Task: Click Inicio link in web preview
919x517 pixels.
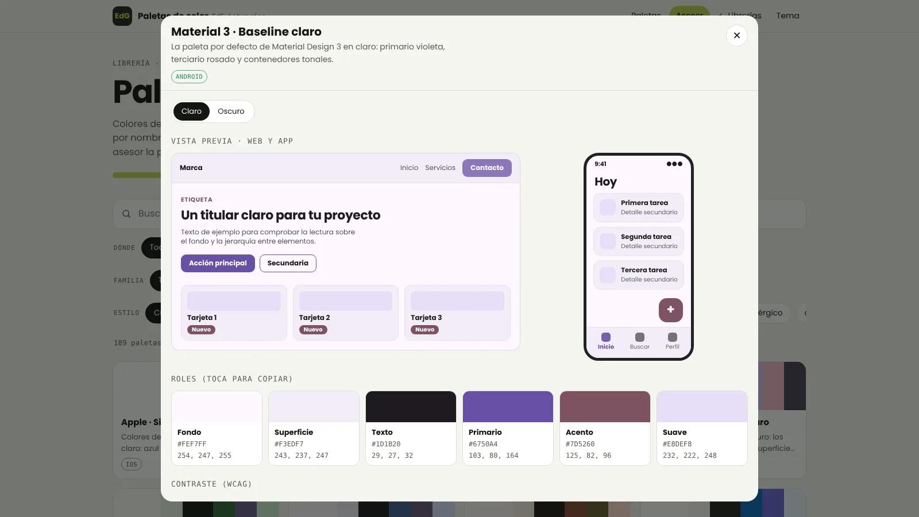Action: [409, 168]
